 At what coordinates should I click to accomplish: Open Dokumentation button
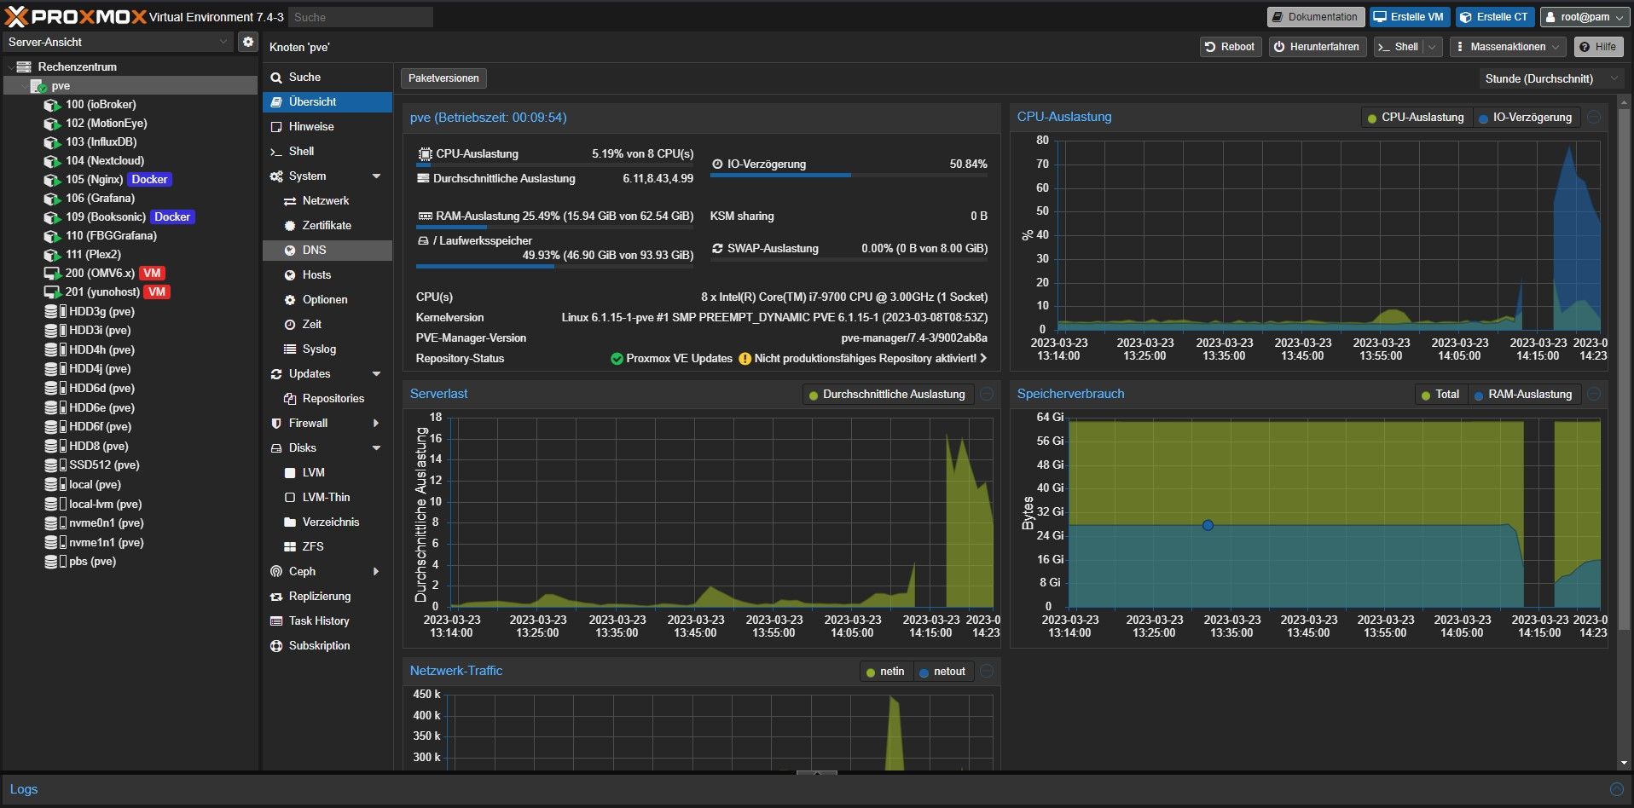coord(1315,17)
